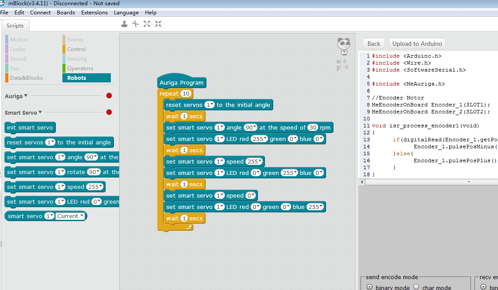Click code line #include <MeAuriga.h>
The width and height of the screenshot is (498, 290).
click(409, 84)
